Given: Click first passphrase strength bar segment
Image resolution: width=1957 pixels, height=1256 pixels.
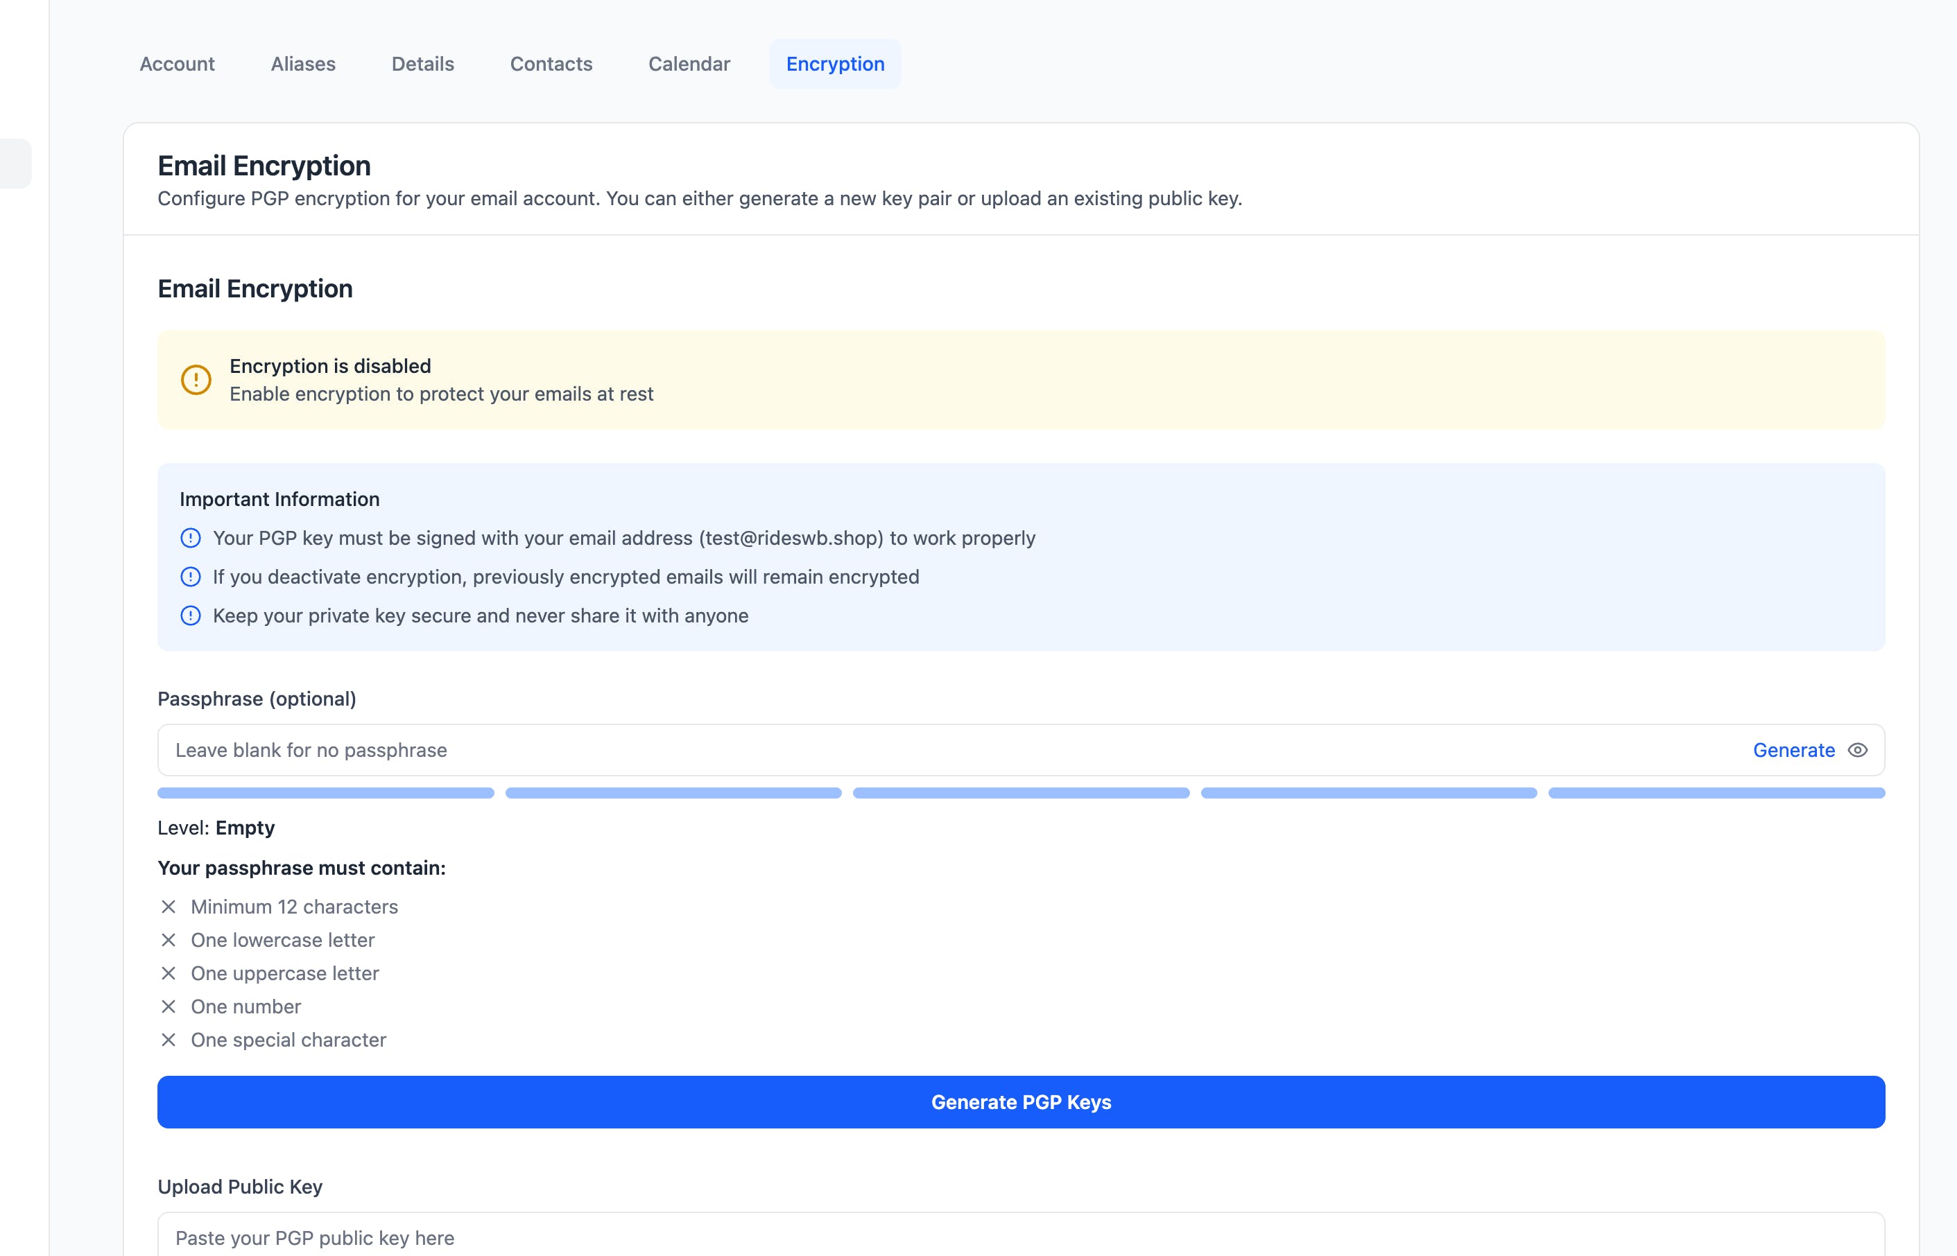Looking at the screenshot, I should click(x=325, y=794).
